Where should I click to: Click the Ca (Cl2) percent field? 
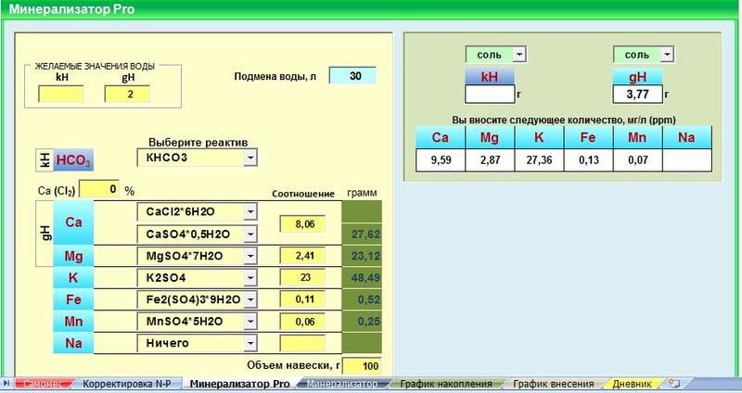[x=98, y=190]
